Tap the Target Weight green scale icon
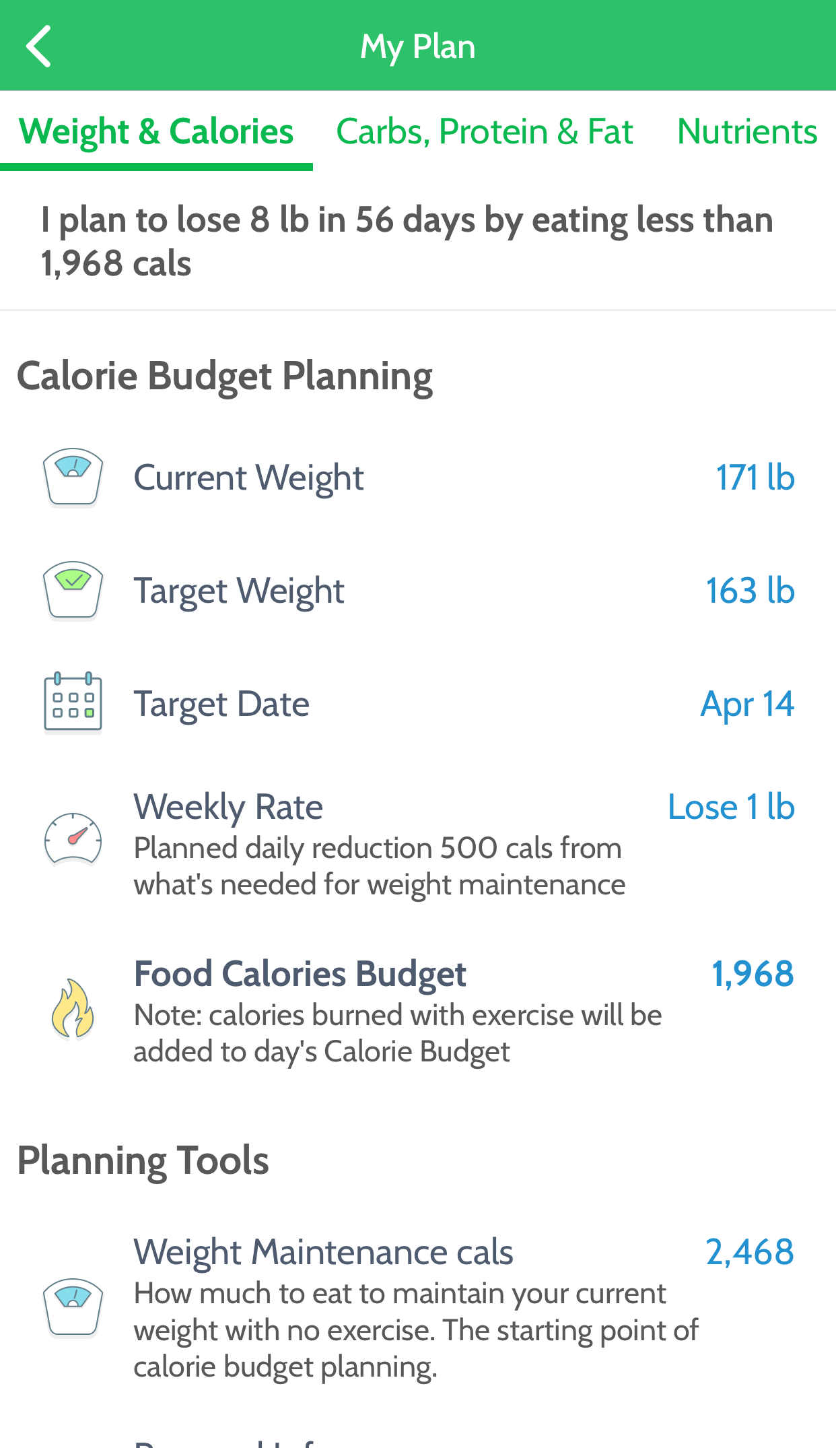The width and height of the screenshot is (836, 1448). coord(73,590)
